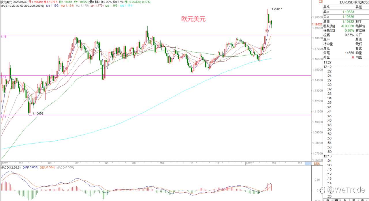
Task: Click the buy price 1.19320
Action: [x=348, y=17]
